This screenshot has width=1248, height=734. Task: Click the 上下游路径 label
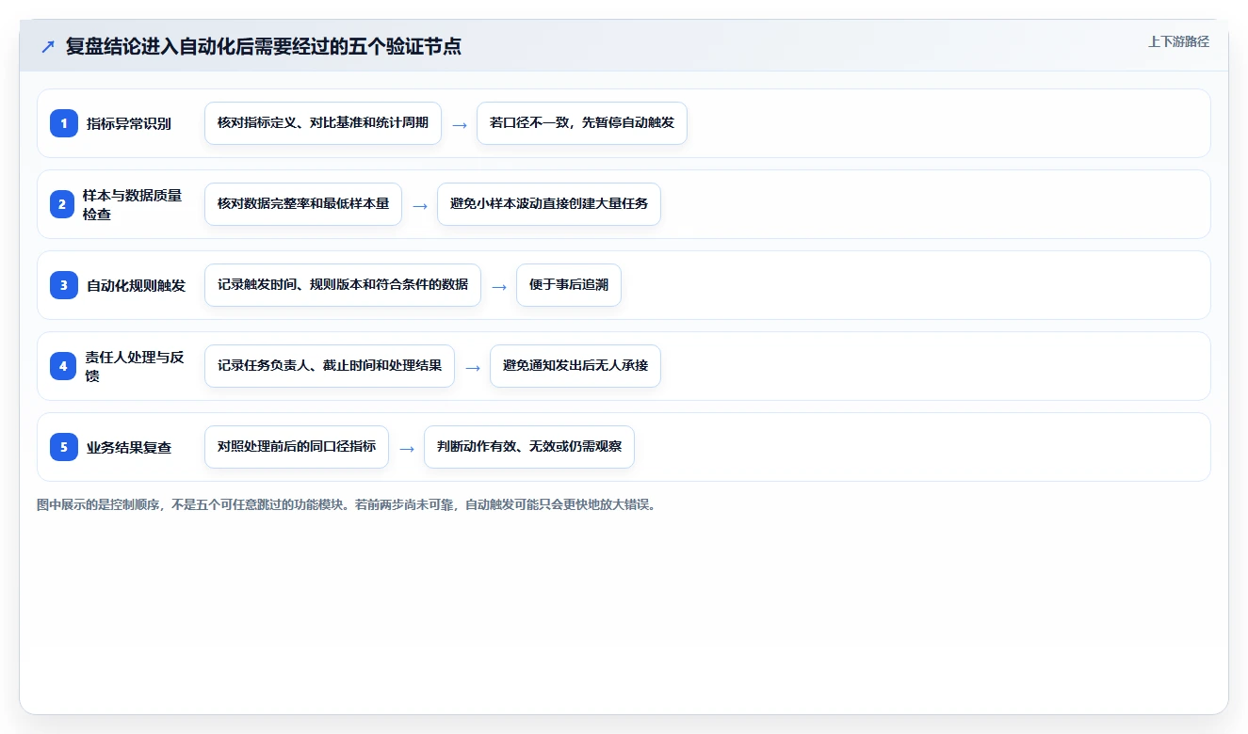[x=1178, y=42]
